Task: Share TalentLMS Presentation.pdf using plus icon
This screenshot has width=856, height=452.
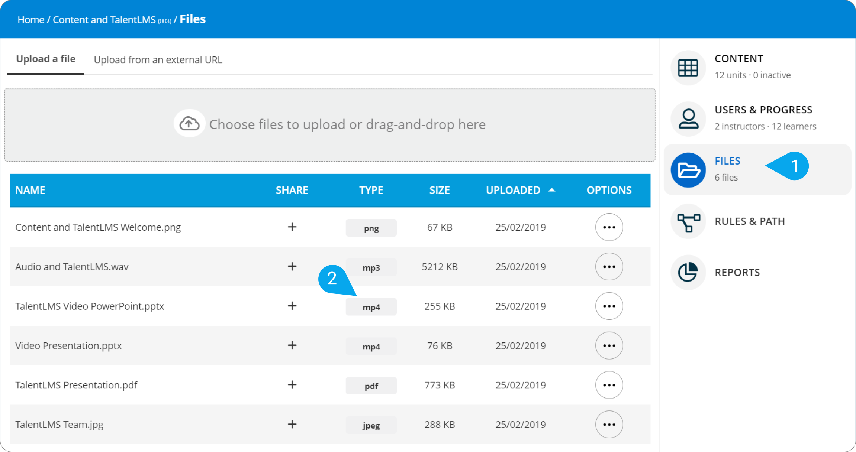Action: click(292, 384)
